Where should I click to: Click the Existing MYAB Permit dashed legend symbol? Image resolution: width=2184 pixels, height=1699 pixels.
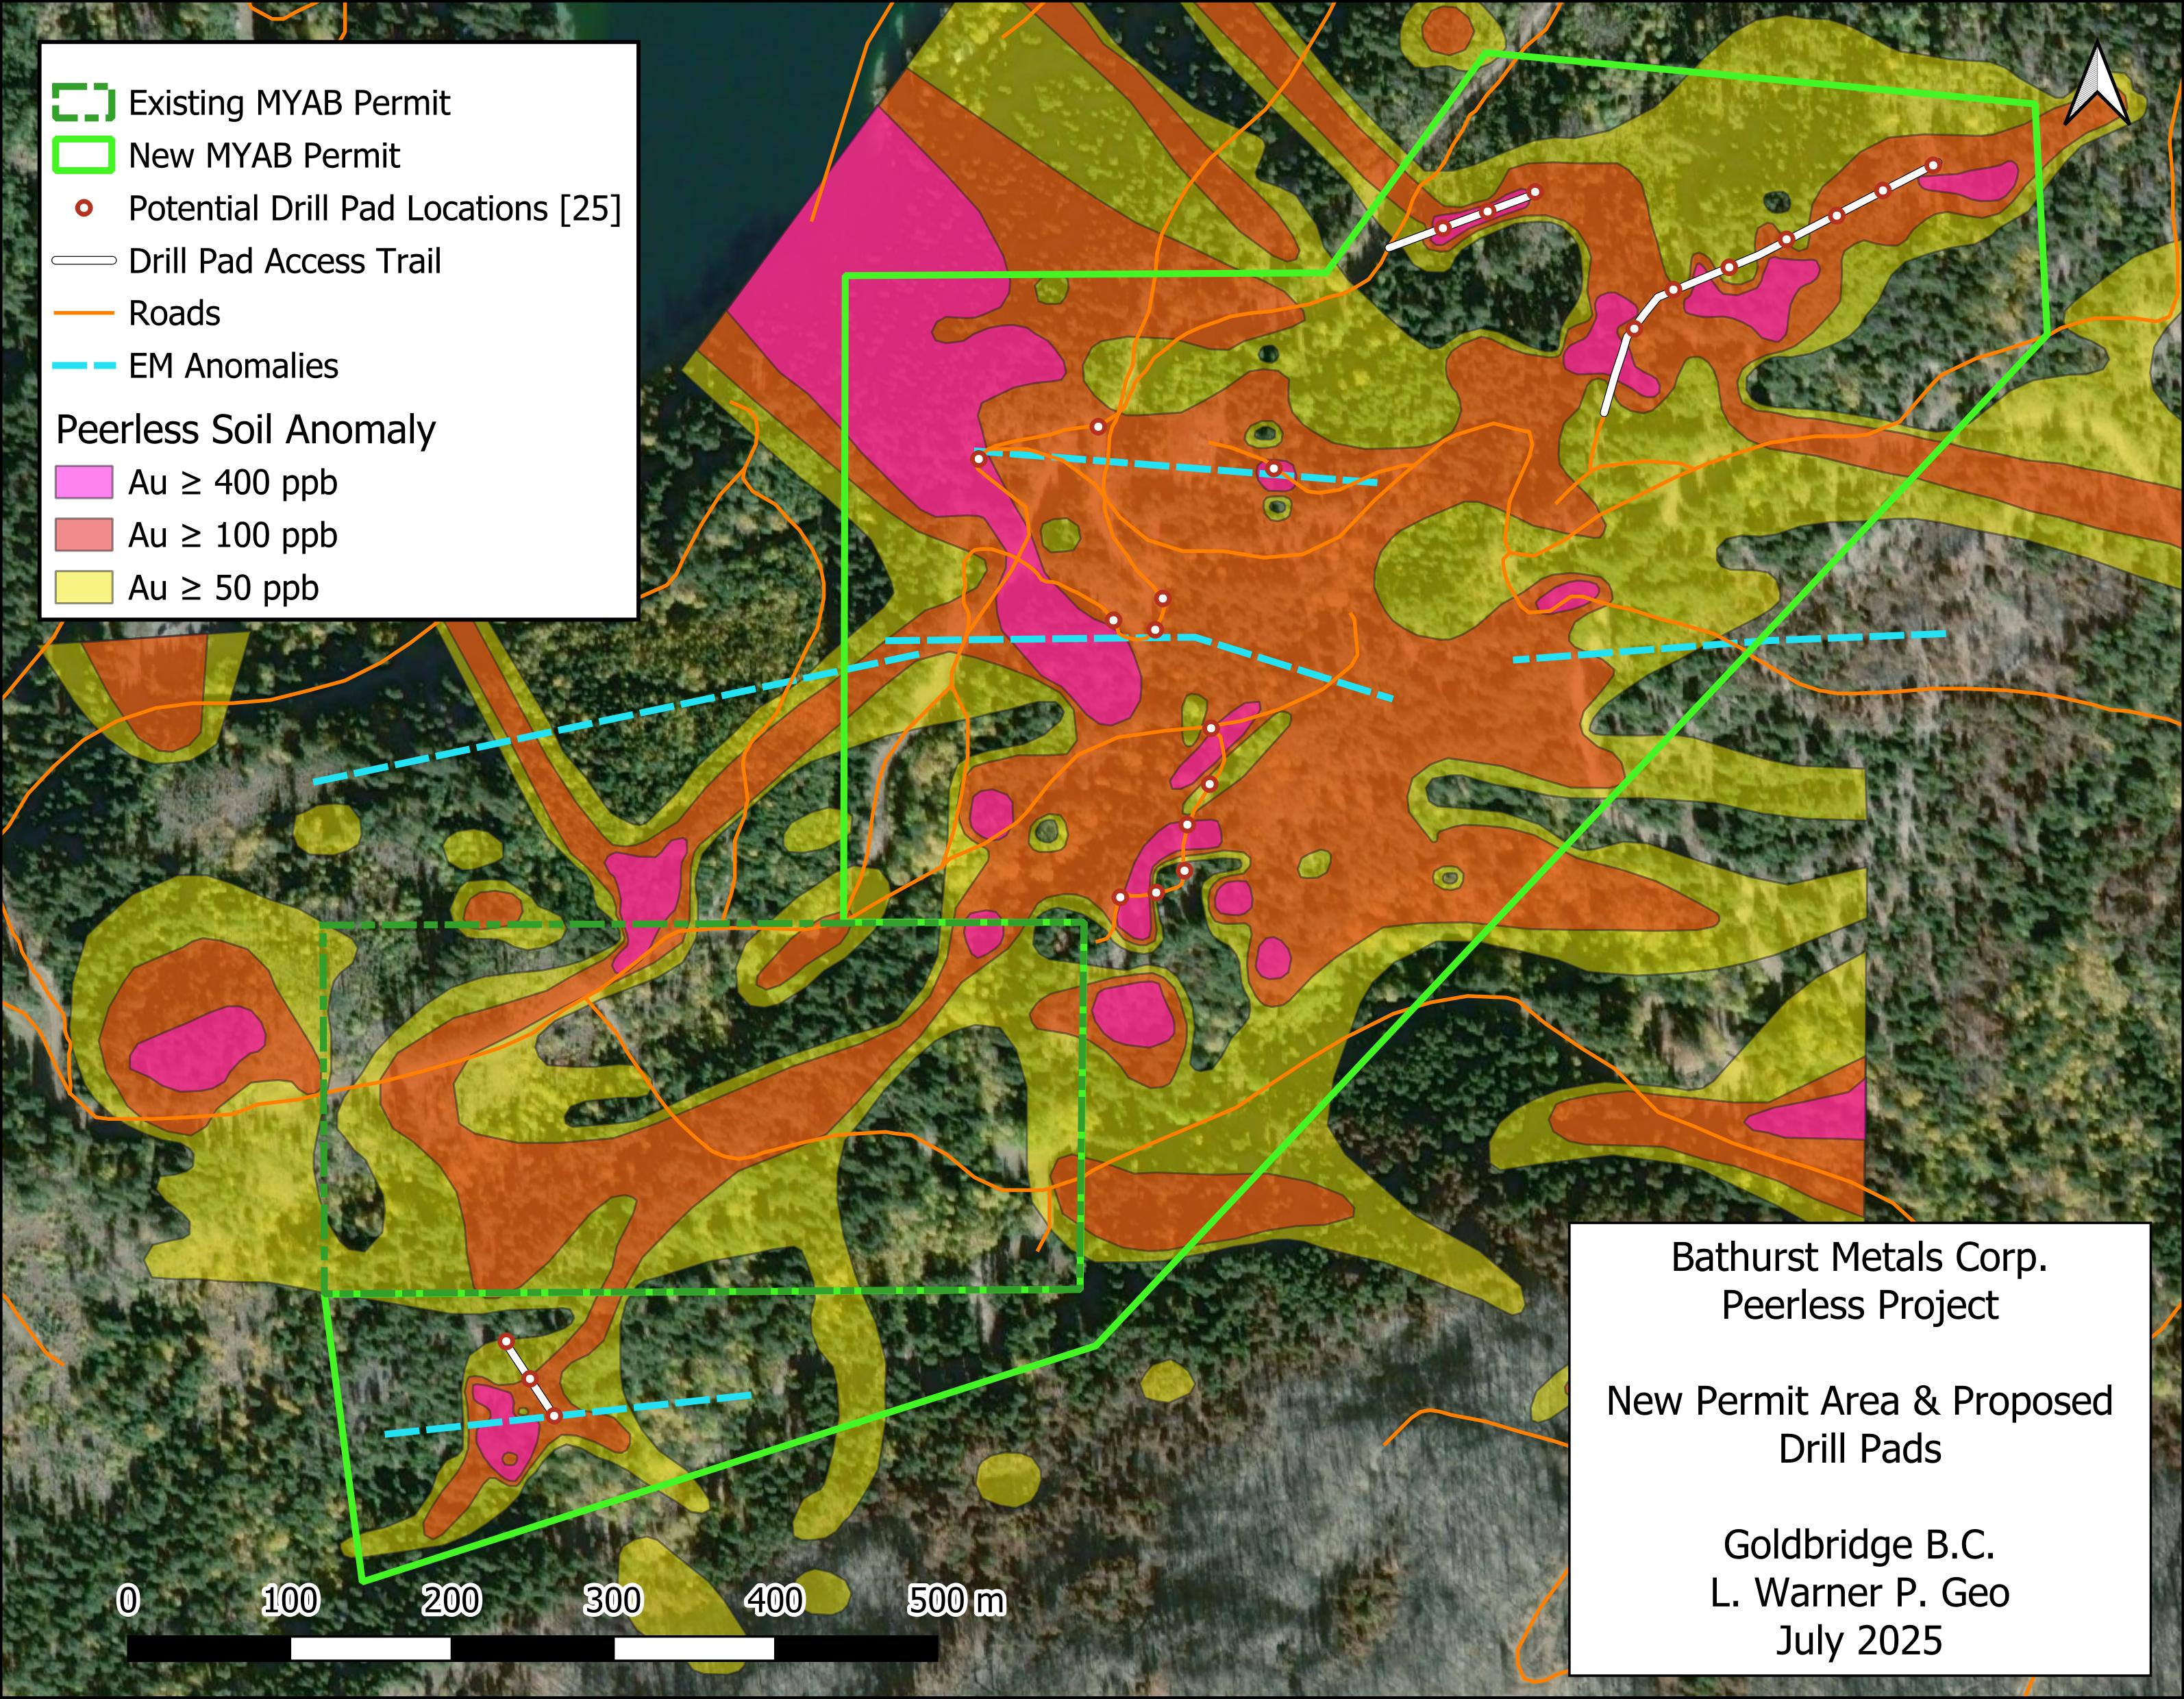(84, 103)
